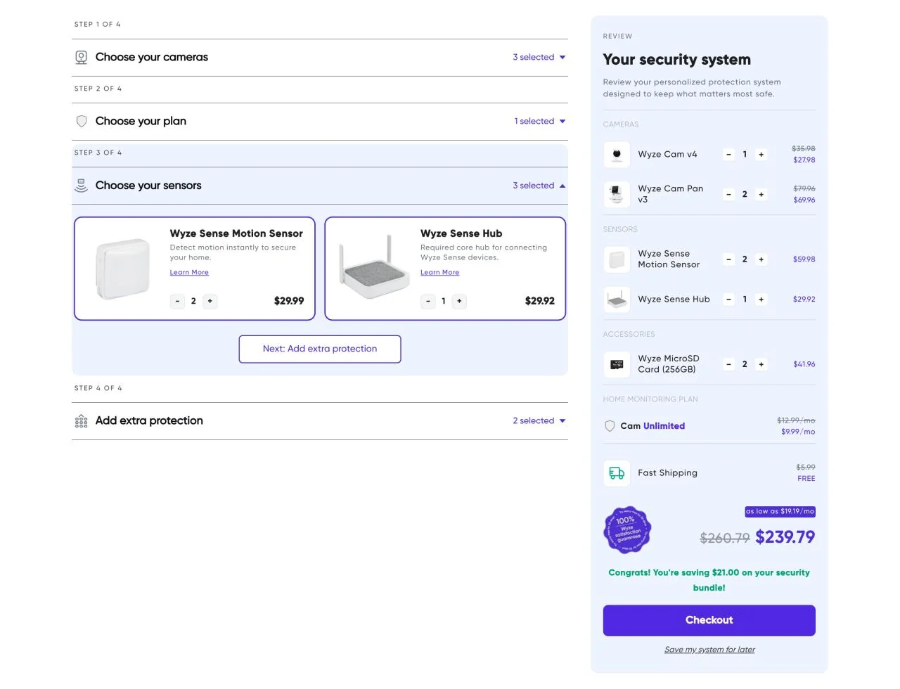Viewport: 900px width, 689px height.
Task: Click the Wyze Cam v4 thumbnail in review
Action: click(617, 155)
